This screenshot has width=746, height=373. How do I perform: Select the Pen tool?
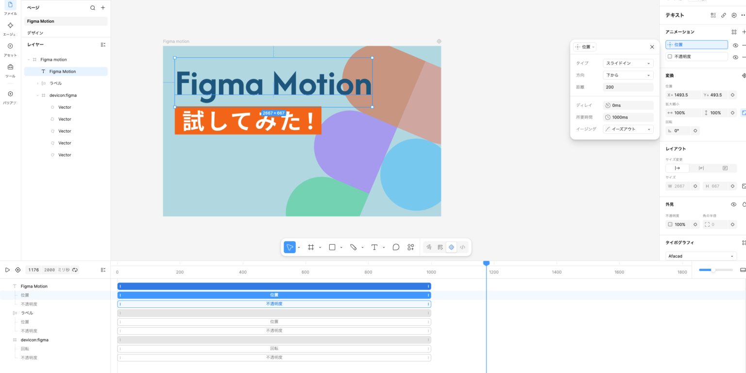(354, 247)
